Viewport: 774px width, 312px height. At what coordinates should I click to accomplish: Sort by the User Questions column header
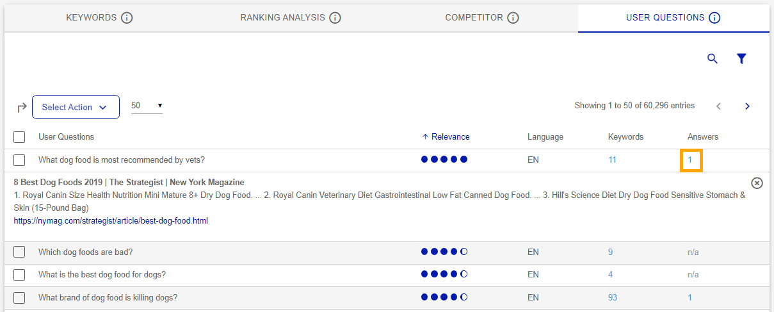click(66, 136)
